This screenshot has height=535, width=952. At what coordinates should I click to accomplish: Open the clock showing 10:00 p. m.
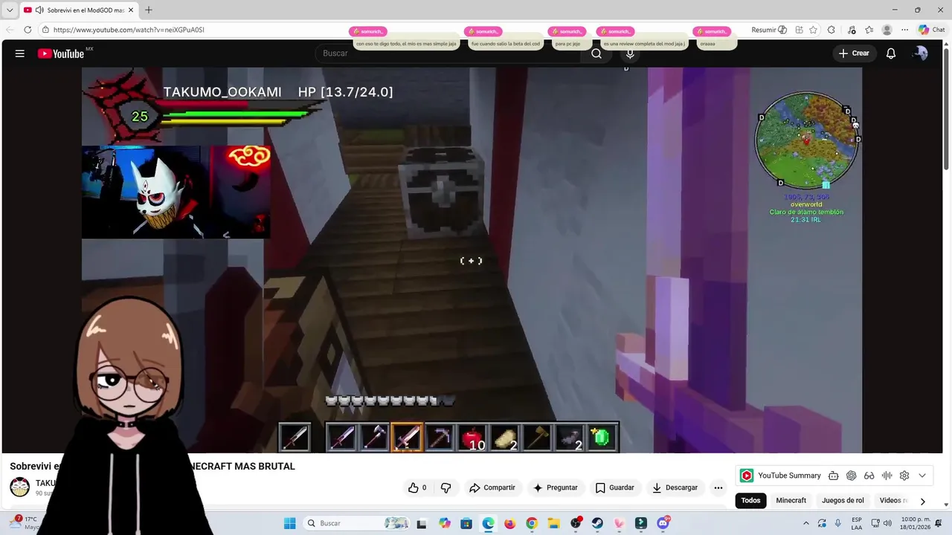pos(916,523)
